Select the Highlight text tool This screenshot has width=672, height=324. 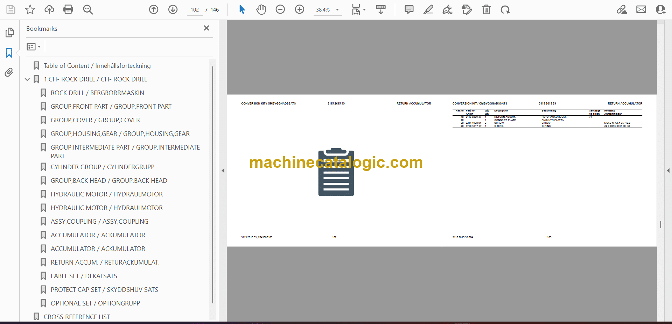click(x=428, y=9)
